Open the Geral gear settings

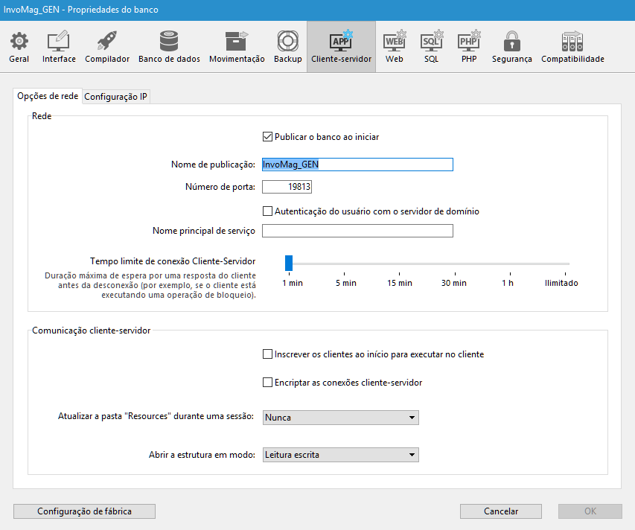pyautogui.click(x=19, y=47)
